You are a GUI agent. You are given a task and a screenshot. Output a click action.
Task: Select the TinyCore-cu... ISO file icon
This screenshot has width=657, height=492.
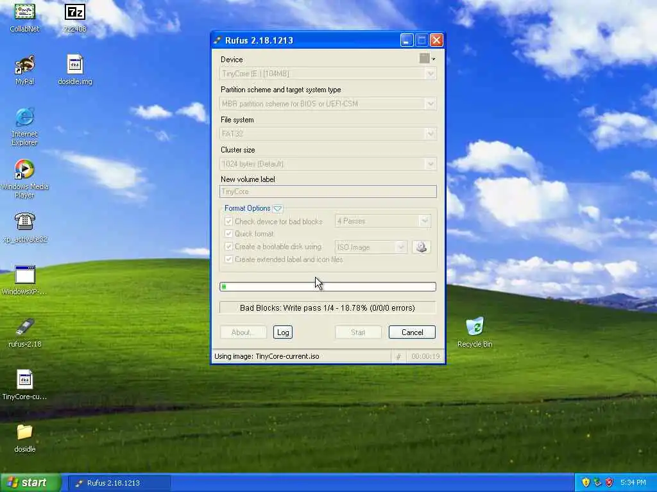point(25,385)
